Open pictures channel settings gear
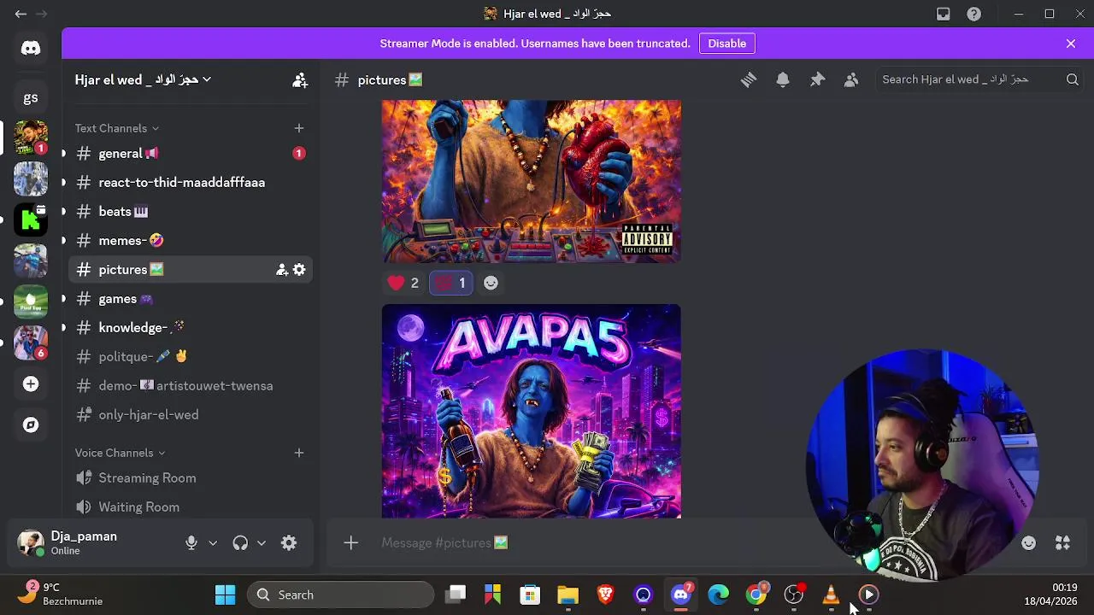Screen dimensions: 1094x615 pyautogui.click(x=299, y=270)
